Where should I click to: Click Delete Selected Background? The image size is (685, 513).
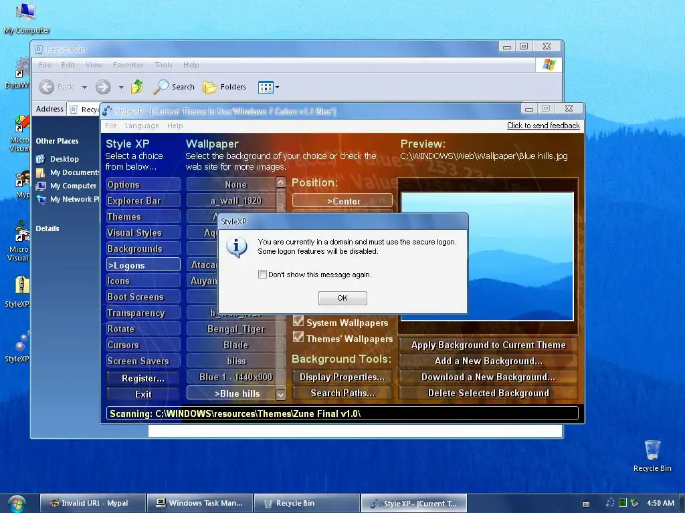tap(488, 393)
